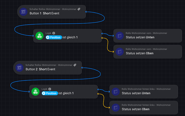The image size is (185, 116).
Task: Select Position chip in upper Logik node
Action: [x=54, y=37]
